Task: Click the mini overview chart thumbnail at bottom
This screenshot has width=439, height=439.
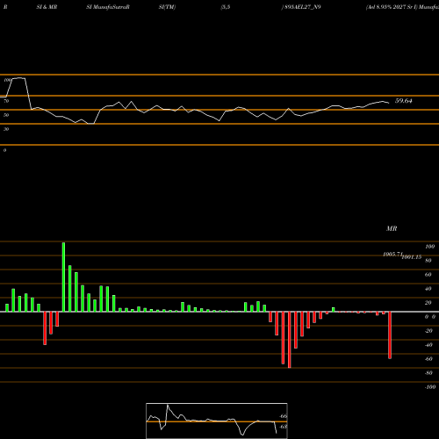Action: pos(217,421)
